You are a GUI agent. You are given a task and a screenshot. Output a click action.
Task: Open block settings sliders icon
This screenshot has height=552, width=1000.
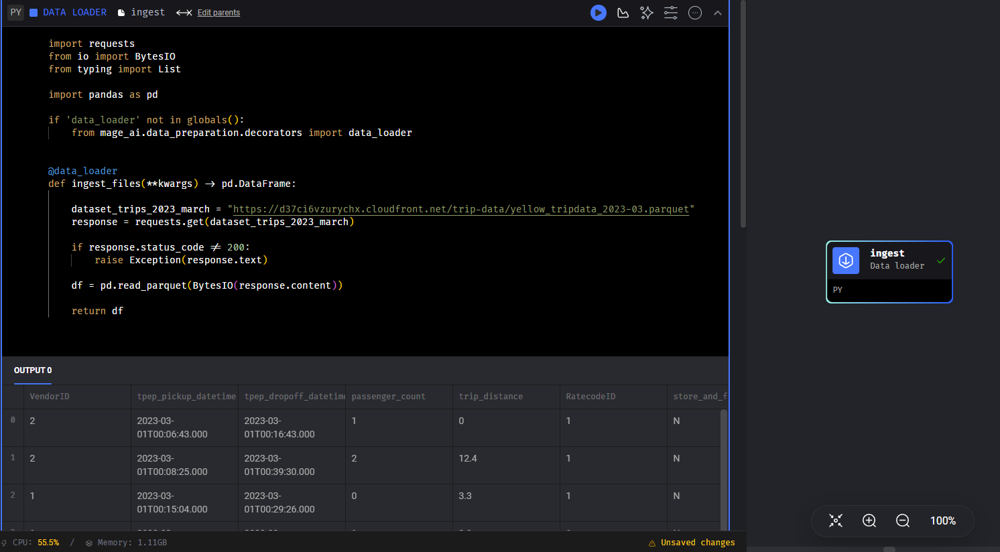pos(671,13)
